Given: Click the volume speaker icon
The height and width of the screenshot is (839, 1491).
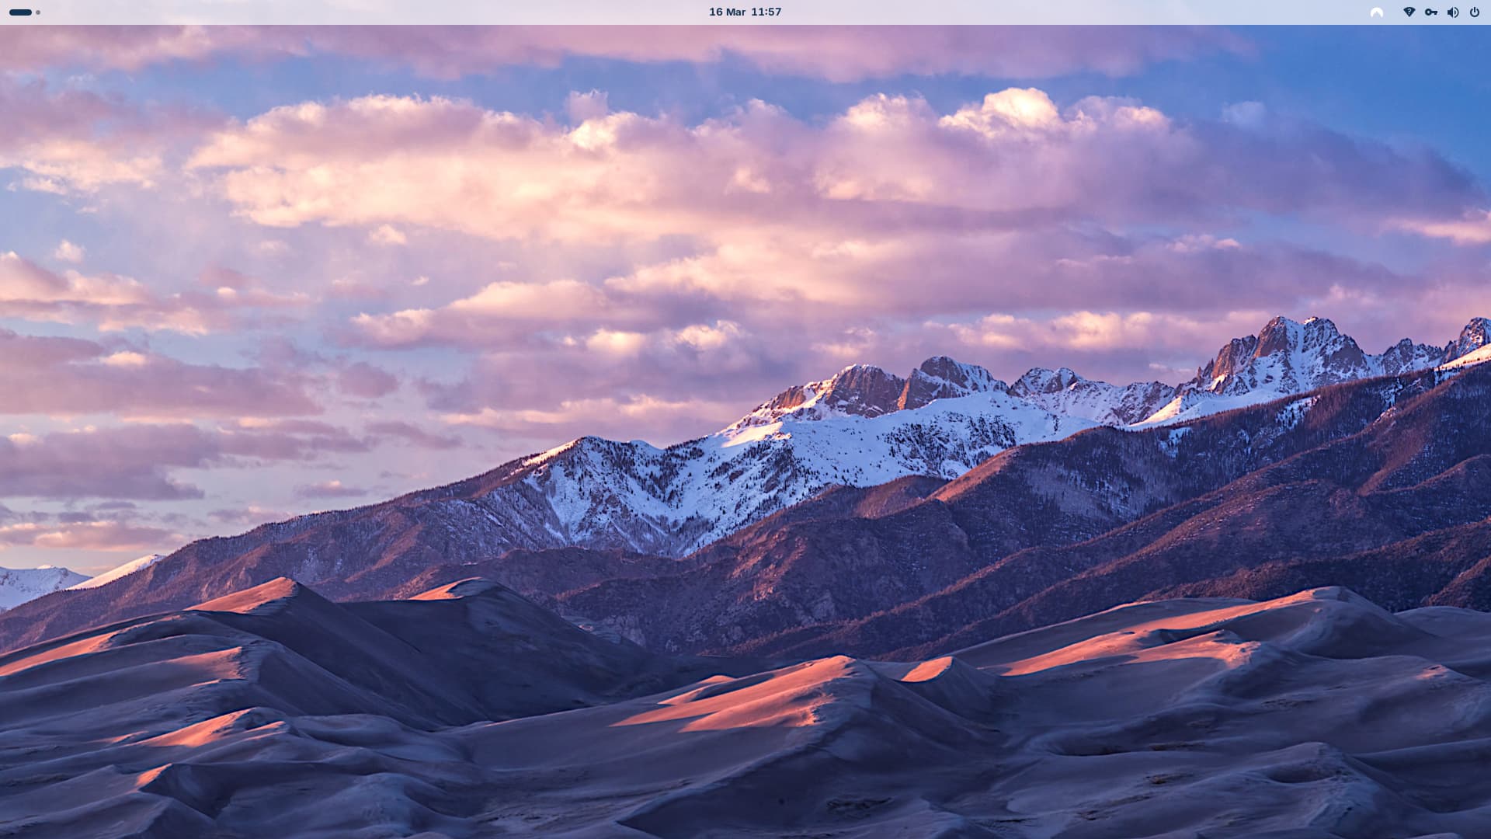Looking at the screenshot, I should click(x=1452, y=12).
